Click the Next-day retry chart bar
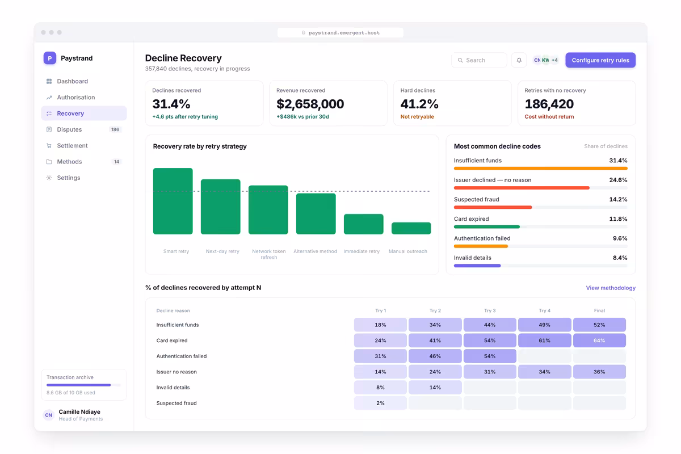Image resolution: width=681 pixels, height=454 pixels. point(221,207)
